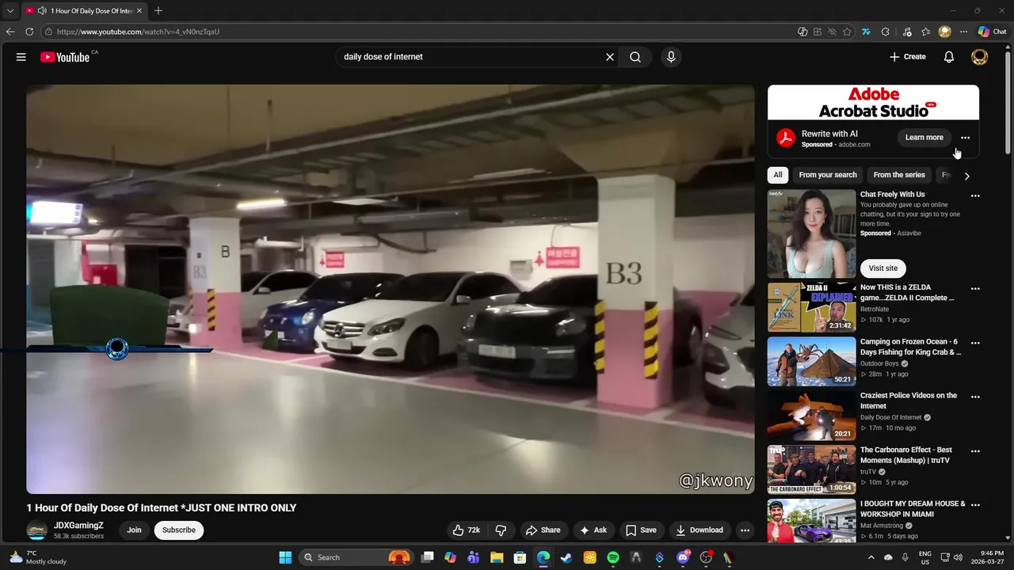The width and height of the screenshot is (1014, 570).
Task: Open browser Extensions puzzle icon
Action: coord(886,32)
